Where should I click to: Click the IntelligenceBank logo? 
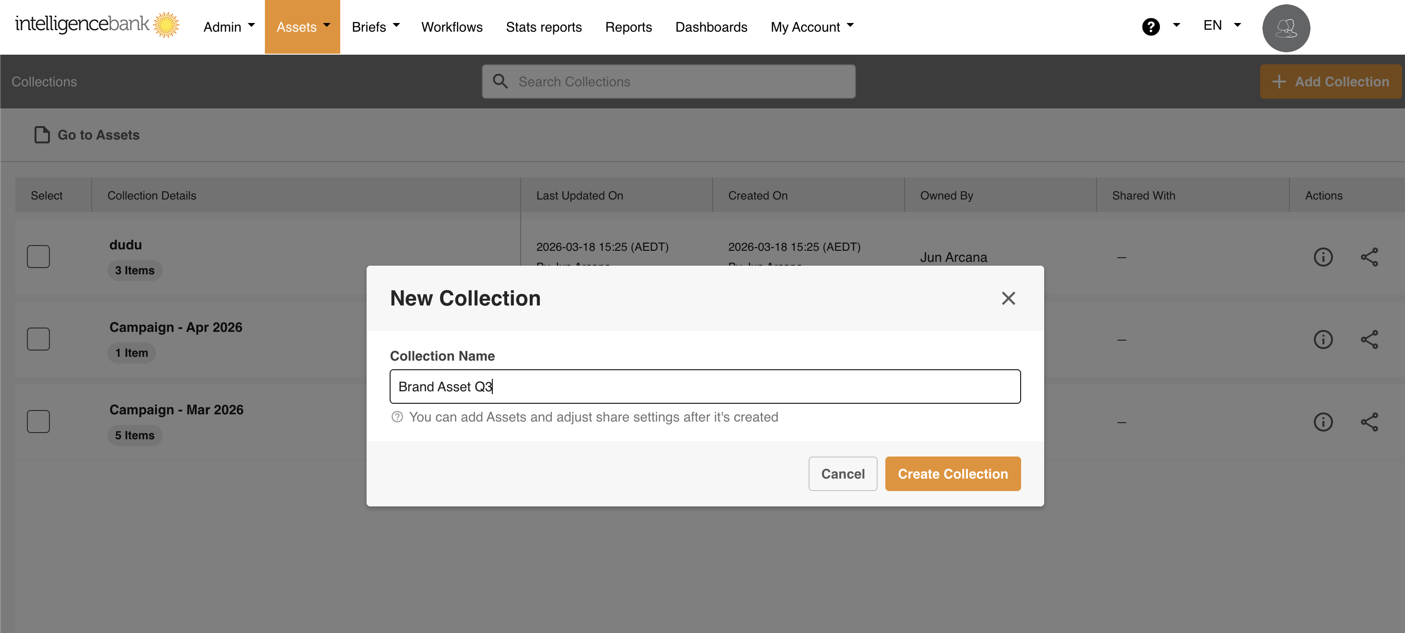pyautogui.click(x=97, y=24)
